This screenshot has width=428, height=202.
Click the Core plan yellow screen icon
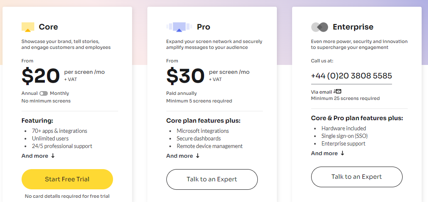click(28, 27)
